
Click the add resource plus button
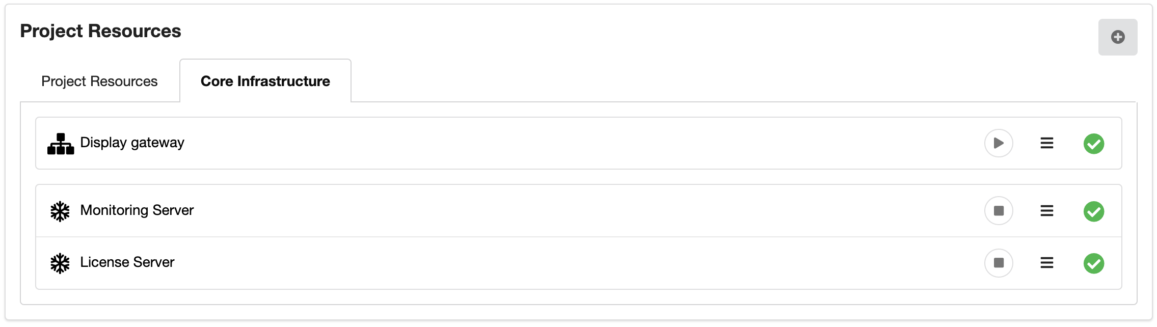[1117, 37]
